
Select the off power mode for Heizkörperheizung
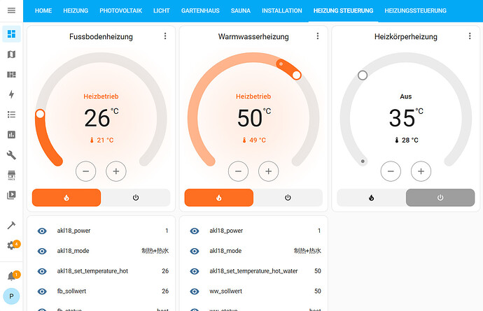(x=440, y=198)
